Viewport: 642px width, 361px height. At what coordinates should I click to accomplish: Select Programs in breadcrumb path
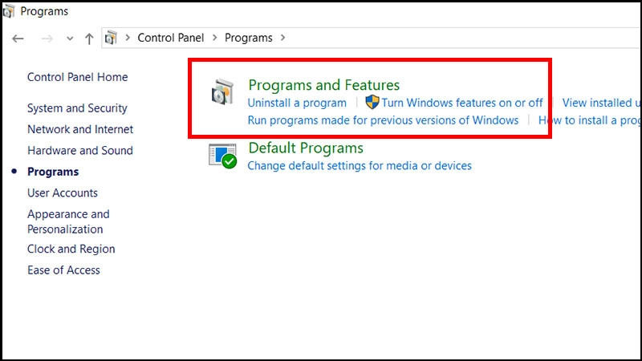pos(249,38)
